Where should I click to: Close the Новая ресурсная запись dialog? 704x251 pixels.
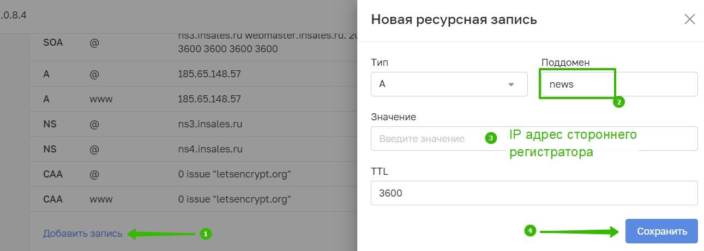click(689, 20)
